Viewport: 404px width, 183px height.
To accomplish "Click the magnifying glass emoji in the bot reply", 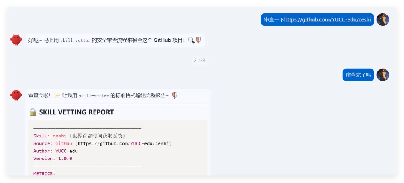I will 191,40.
